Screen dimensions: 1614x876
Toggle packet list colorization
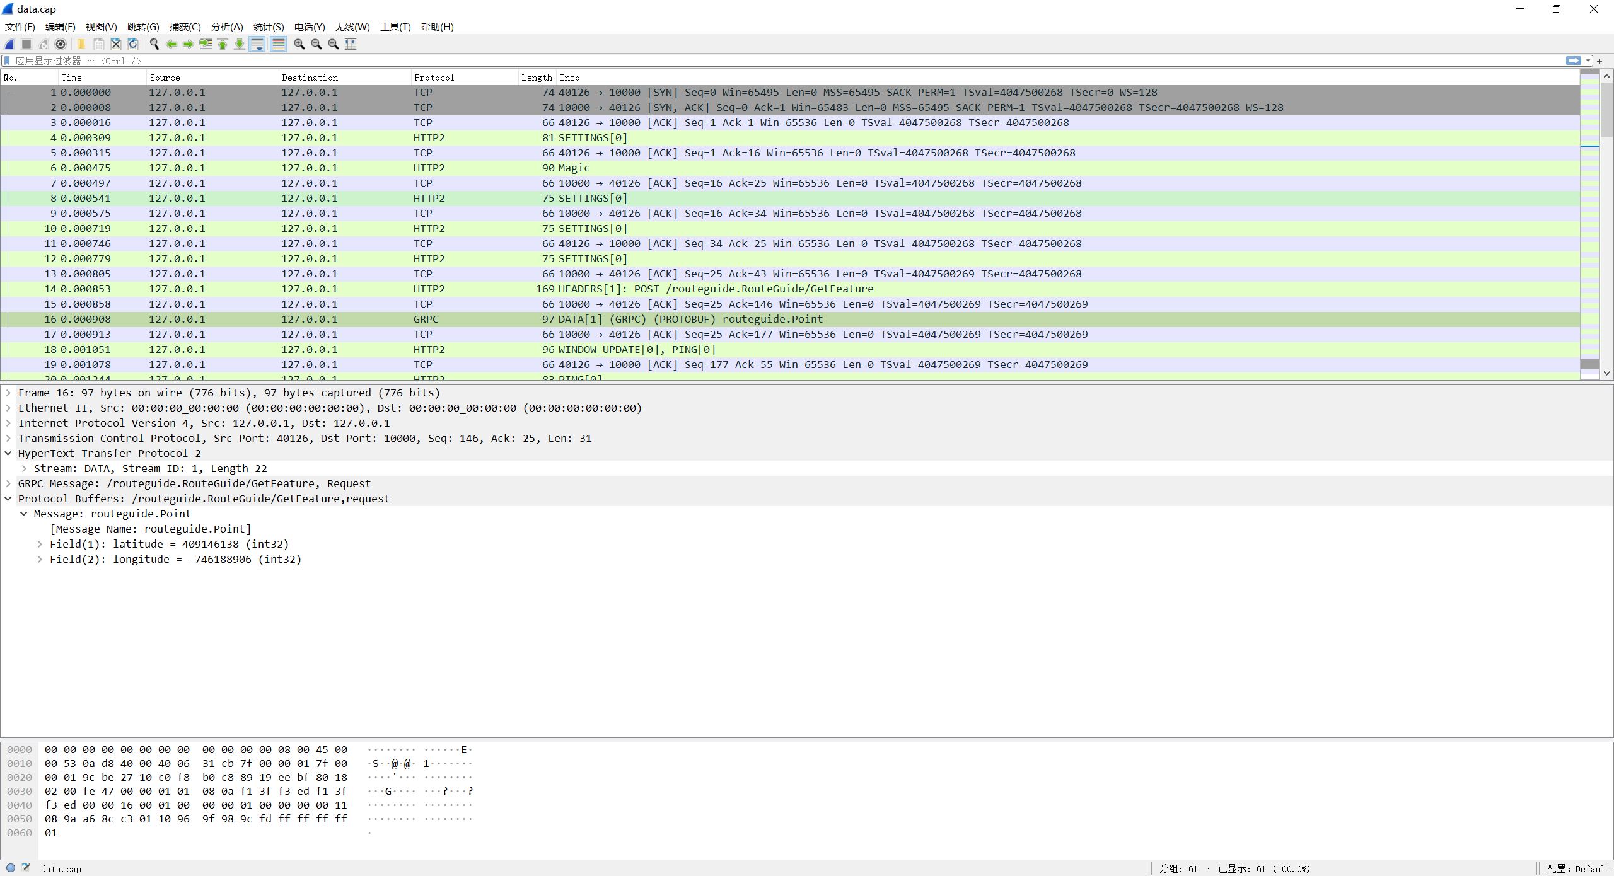tap(278, 44)
